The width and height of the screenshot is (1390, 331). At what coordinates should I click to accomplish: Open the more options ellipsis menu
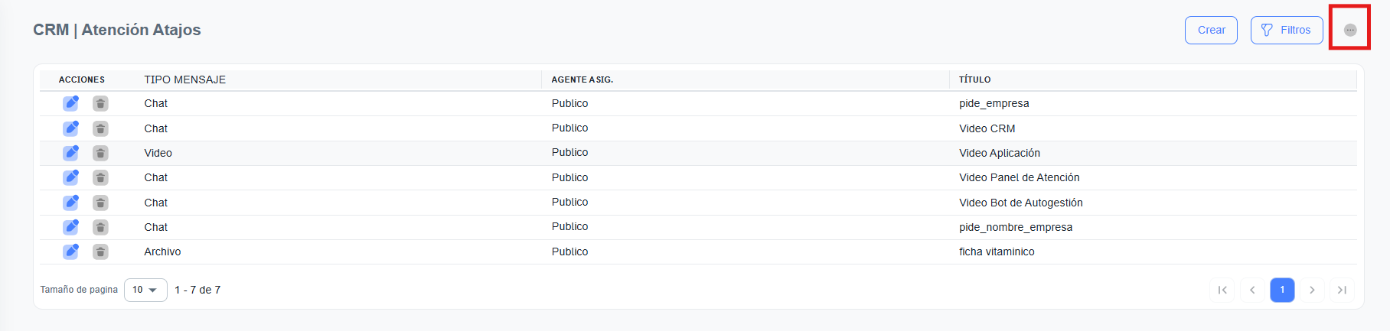click(x=1350, y=30)
